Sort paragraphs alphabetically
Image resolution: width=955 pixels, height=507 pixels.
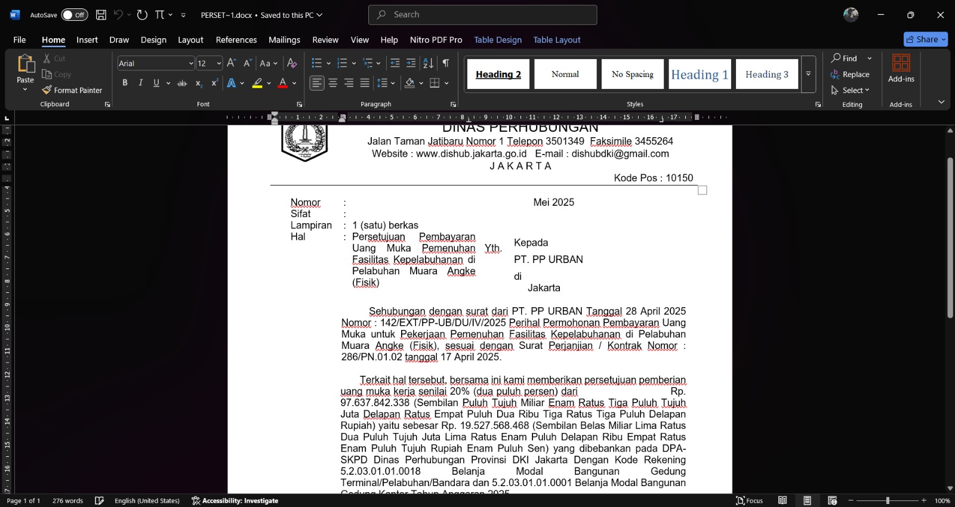pos(428,63)
